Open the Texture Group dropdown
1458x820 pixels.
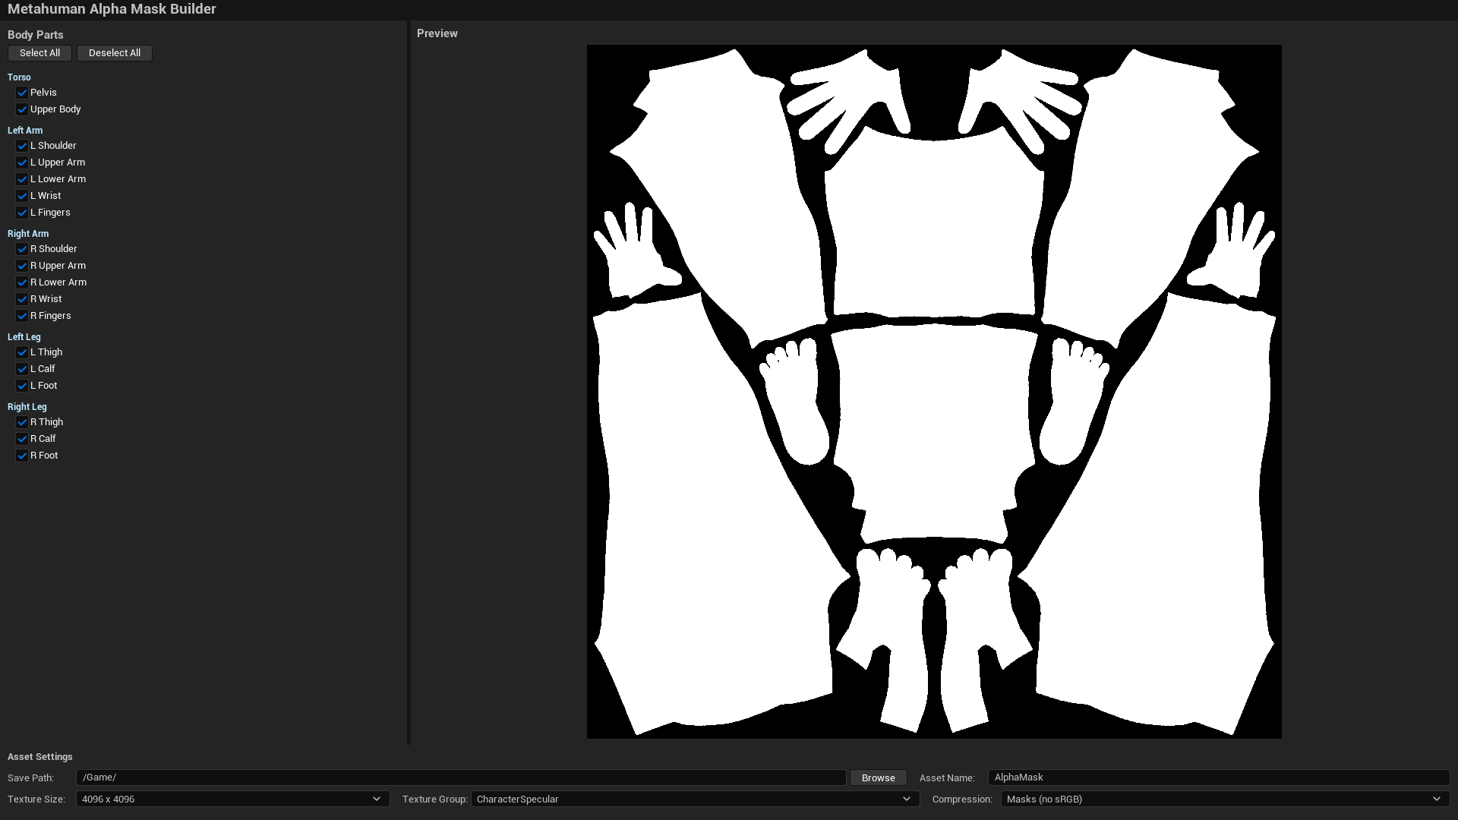pos(695,799)
